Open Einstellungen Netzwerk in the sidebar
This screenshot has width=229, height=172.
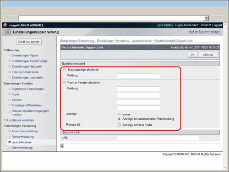click(27, 67)
